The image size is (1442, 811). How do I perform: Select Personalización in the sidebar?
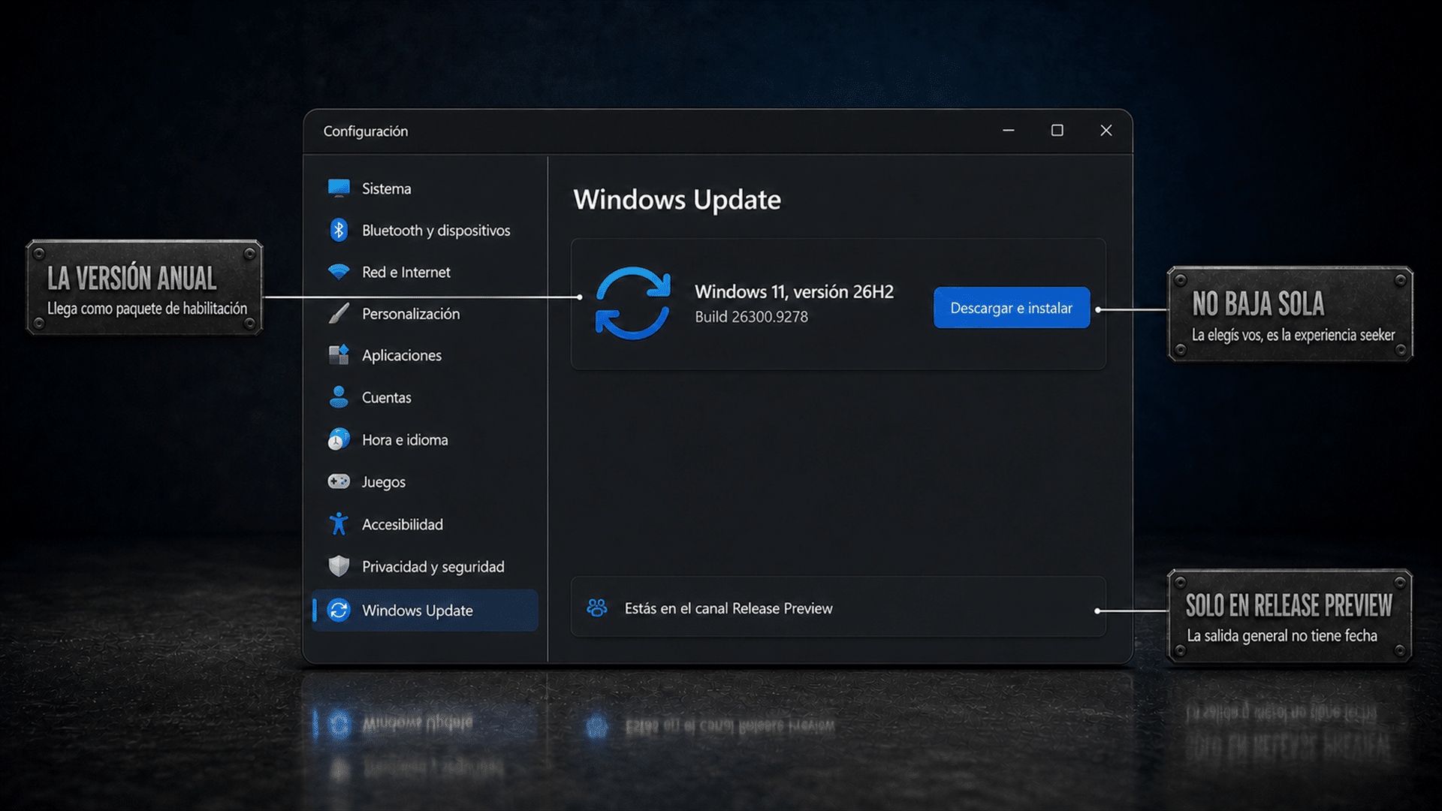point(425,314)
